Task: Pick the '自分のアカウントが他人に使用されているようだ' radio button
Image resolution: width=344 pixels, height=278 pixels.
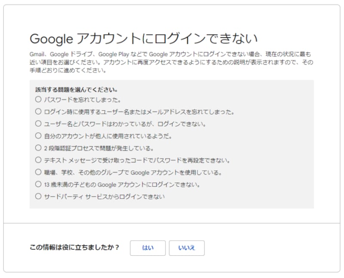Action: [38, 136]
